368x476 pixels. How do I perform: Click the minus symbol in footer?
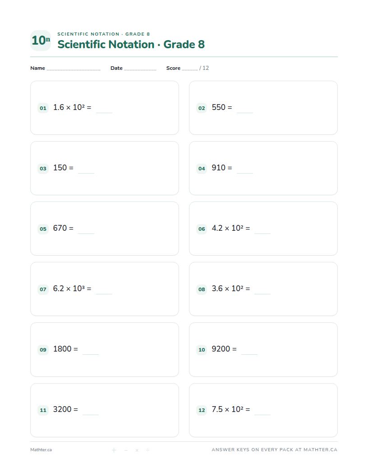pyautogui.click(x=126, y=450)
